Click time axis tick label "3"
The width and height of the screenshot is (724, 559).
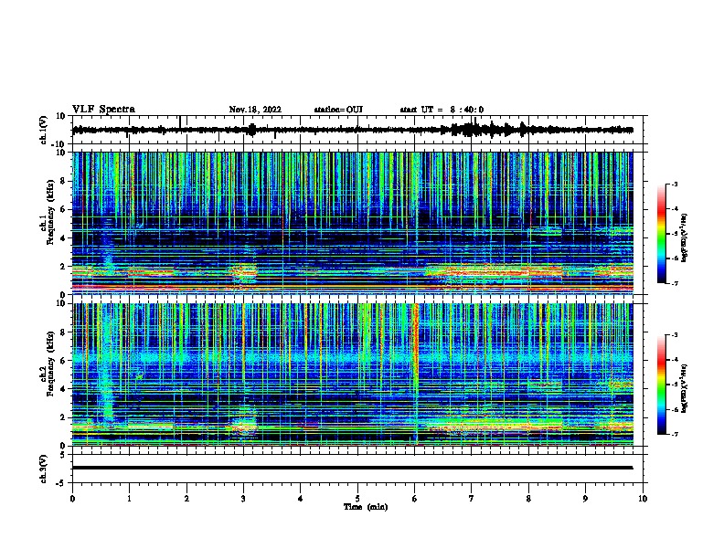coord(243,499)
